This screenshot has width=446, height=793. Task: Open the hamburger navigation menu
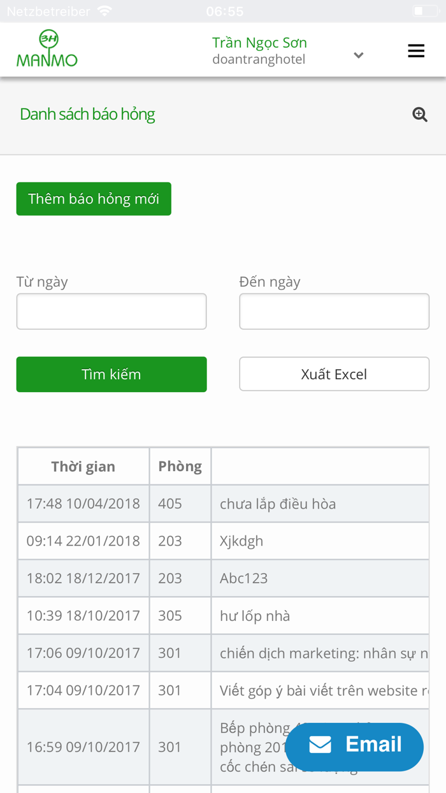point(416,50)
